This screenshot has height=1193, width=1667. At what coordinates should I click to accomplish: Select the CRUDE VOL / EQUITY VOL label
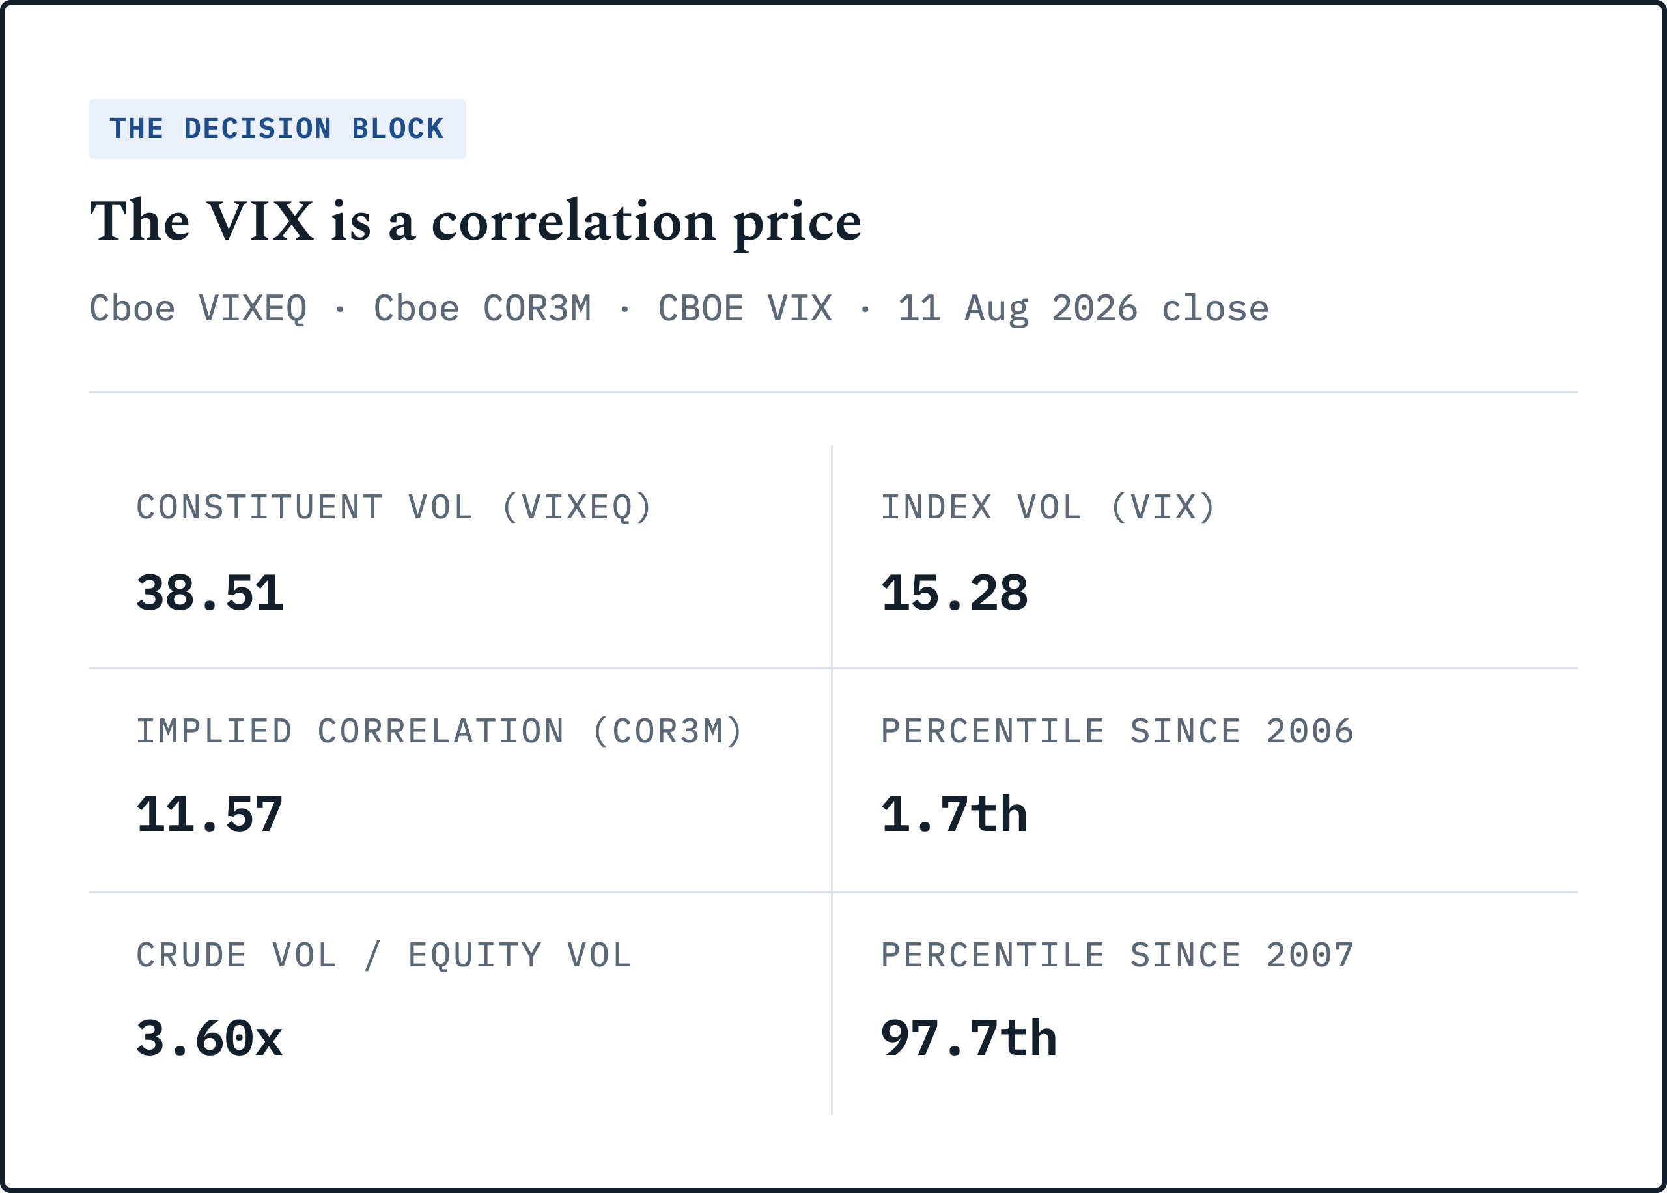tap(384, 956)
